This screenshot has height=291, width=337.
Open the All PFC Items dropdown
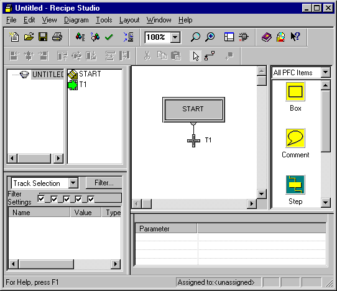click(326, 72)
